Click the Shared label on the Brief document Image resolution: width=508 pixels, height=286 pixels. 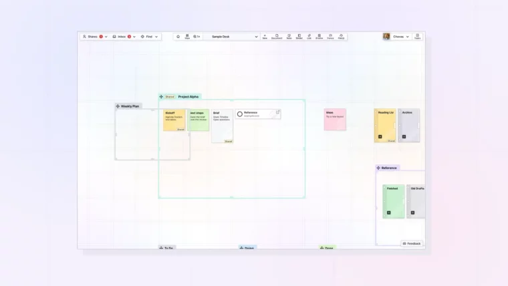229,142
